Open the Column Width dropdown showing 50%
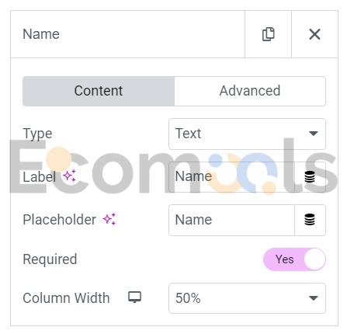This screenshot has height=334, width=347. [x=247, y=298]
